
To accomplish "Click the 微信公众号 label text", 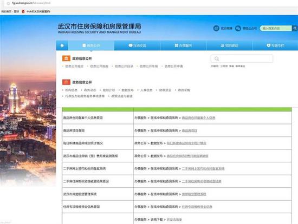I will (x=250, y=28).
